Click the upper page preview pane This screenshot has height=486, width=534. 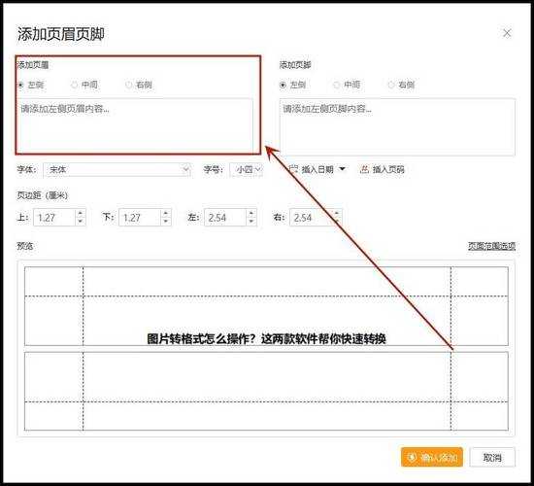point(266,306)
